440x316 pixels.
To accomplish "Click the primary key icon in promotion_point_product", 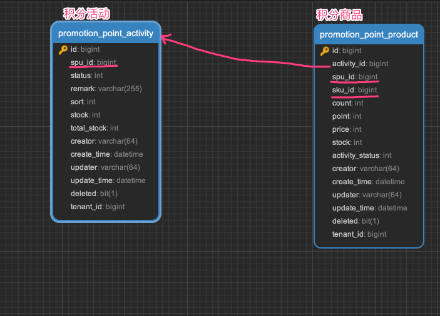I will point(325,51).
